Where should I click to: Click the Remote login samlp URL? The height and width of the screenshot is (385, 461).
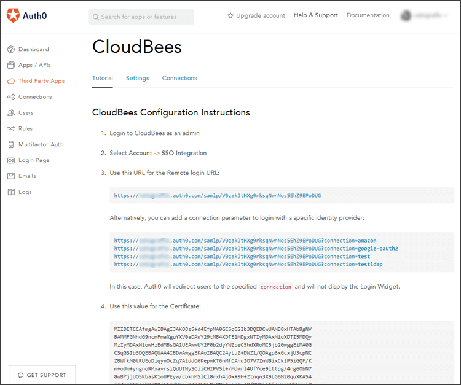(x=217, y=196)
